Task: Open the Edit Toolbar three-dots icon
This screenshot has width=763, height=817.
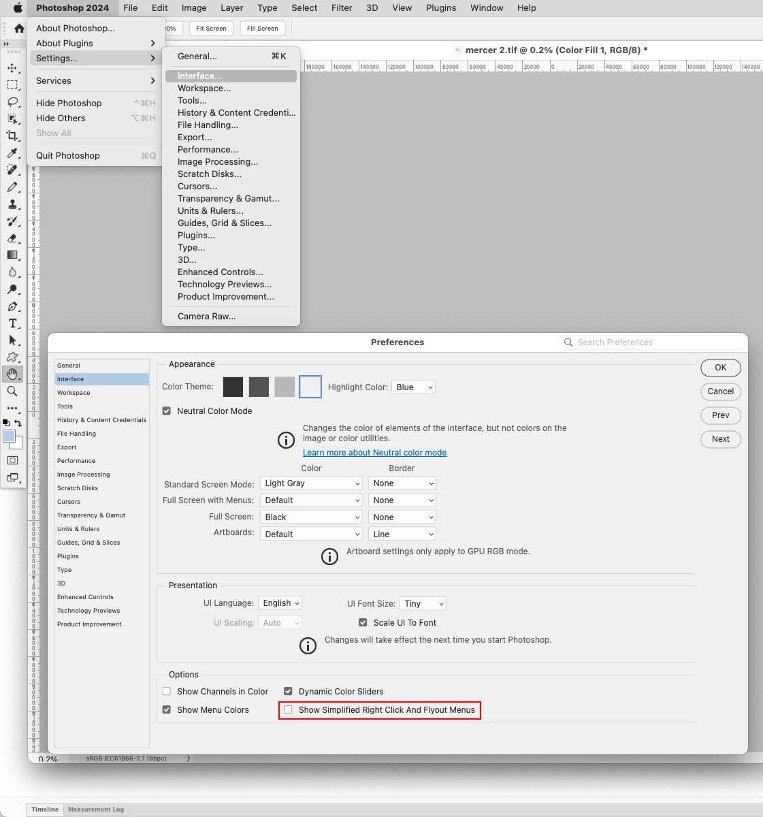Action: coord(12,408)
